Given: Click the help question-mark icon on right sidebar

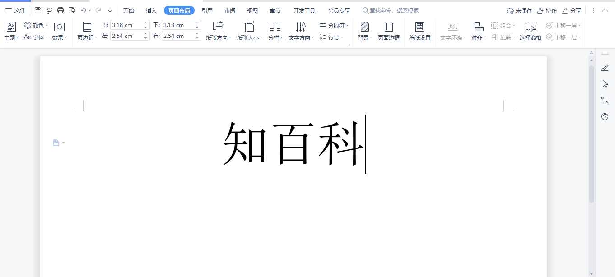Looking at the screenshot, I should coord(606,117).
